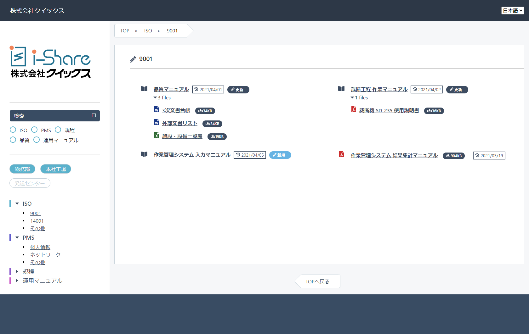The image size is (529, 334).
Task: Click the PDF icon beside 作業管理システム 結果集計マニュアル
Action: (x=341, y=154)
